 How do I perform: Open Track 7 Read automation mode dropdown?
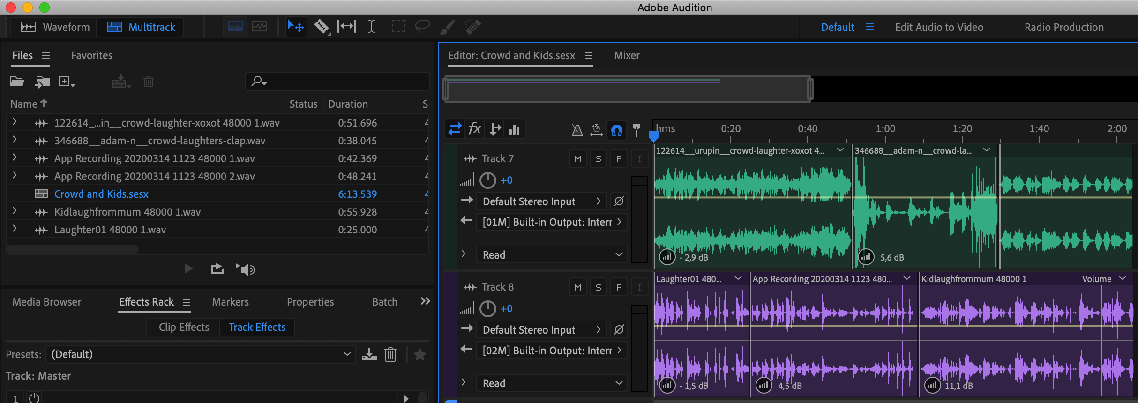click(x=552, y=255)
